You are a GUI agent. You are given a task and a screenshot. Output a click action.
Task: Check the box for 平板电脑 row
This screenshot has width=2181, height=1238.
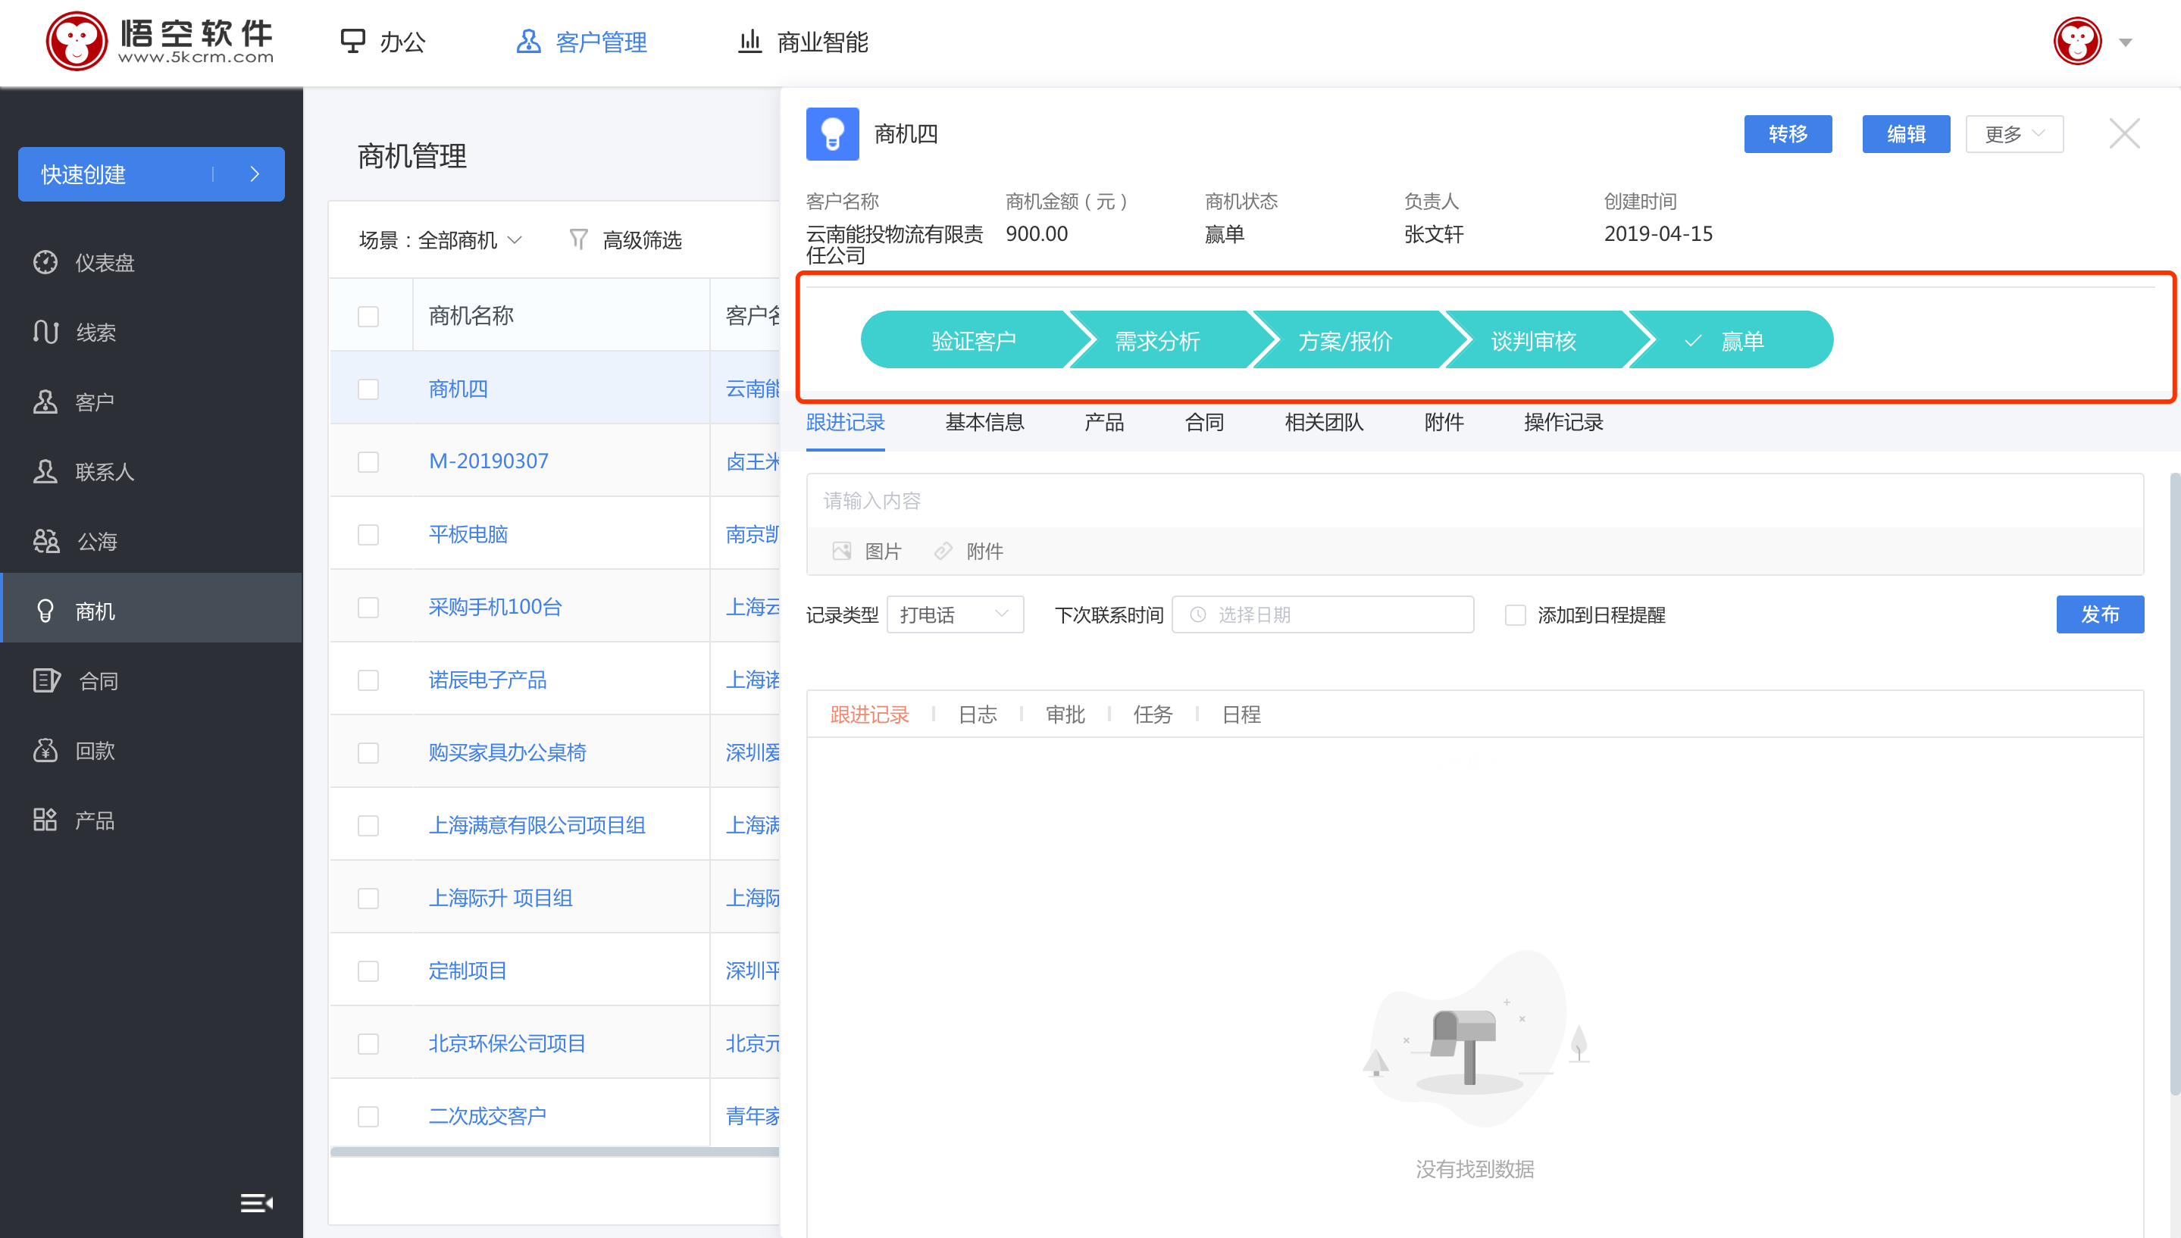[368, 535]
